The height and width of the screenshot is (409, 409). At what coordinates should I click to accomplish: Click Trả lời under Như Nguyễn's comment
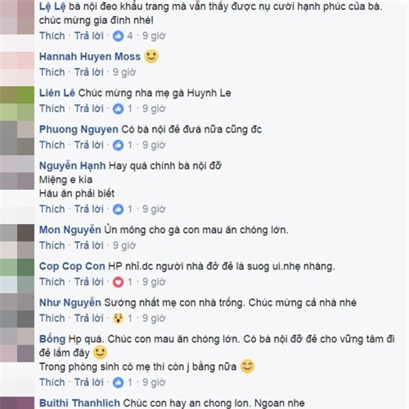coord(89,318)
